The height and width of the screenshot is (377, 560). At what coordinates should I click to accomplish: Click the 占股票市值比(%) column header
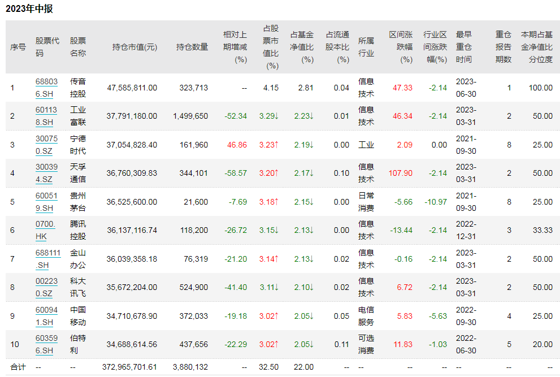[270, 47]
